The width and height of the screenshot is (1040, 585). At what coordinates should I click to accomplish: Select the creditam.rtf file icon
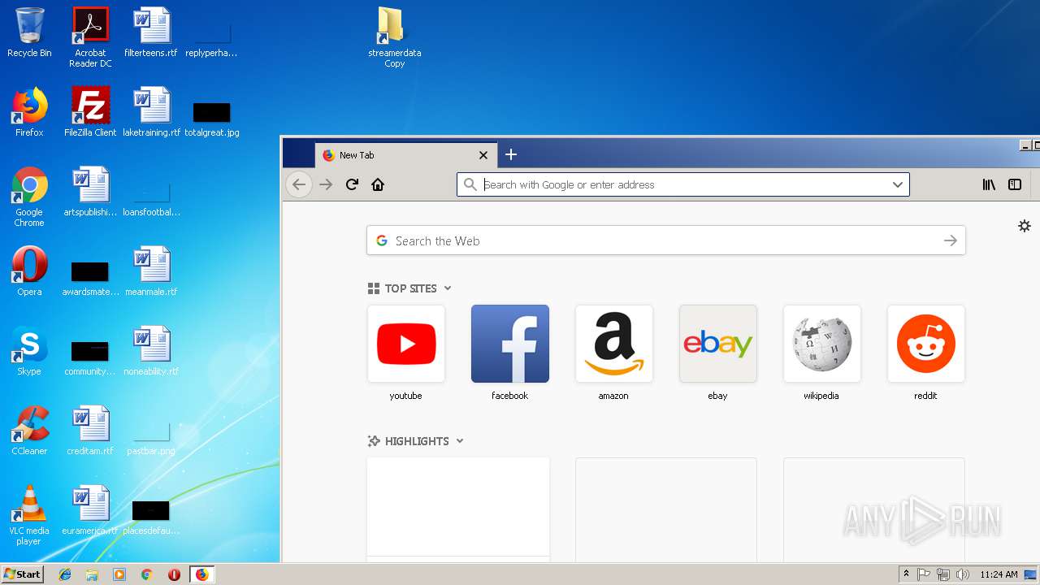(90, 431)
